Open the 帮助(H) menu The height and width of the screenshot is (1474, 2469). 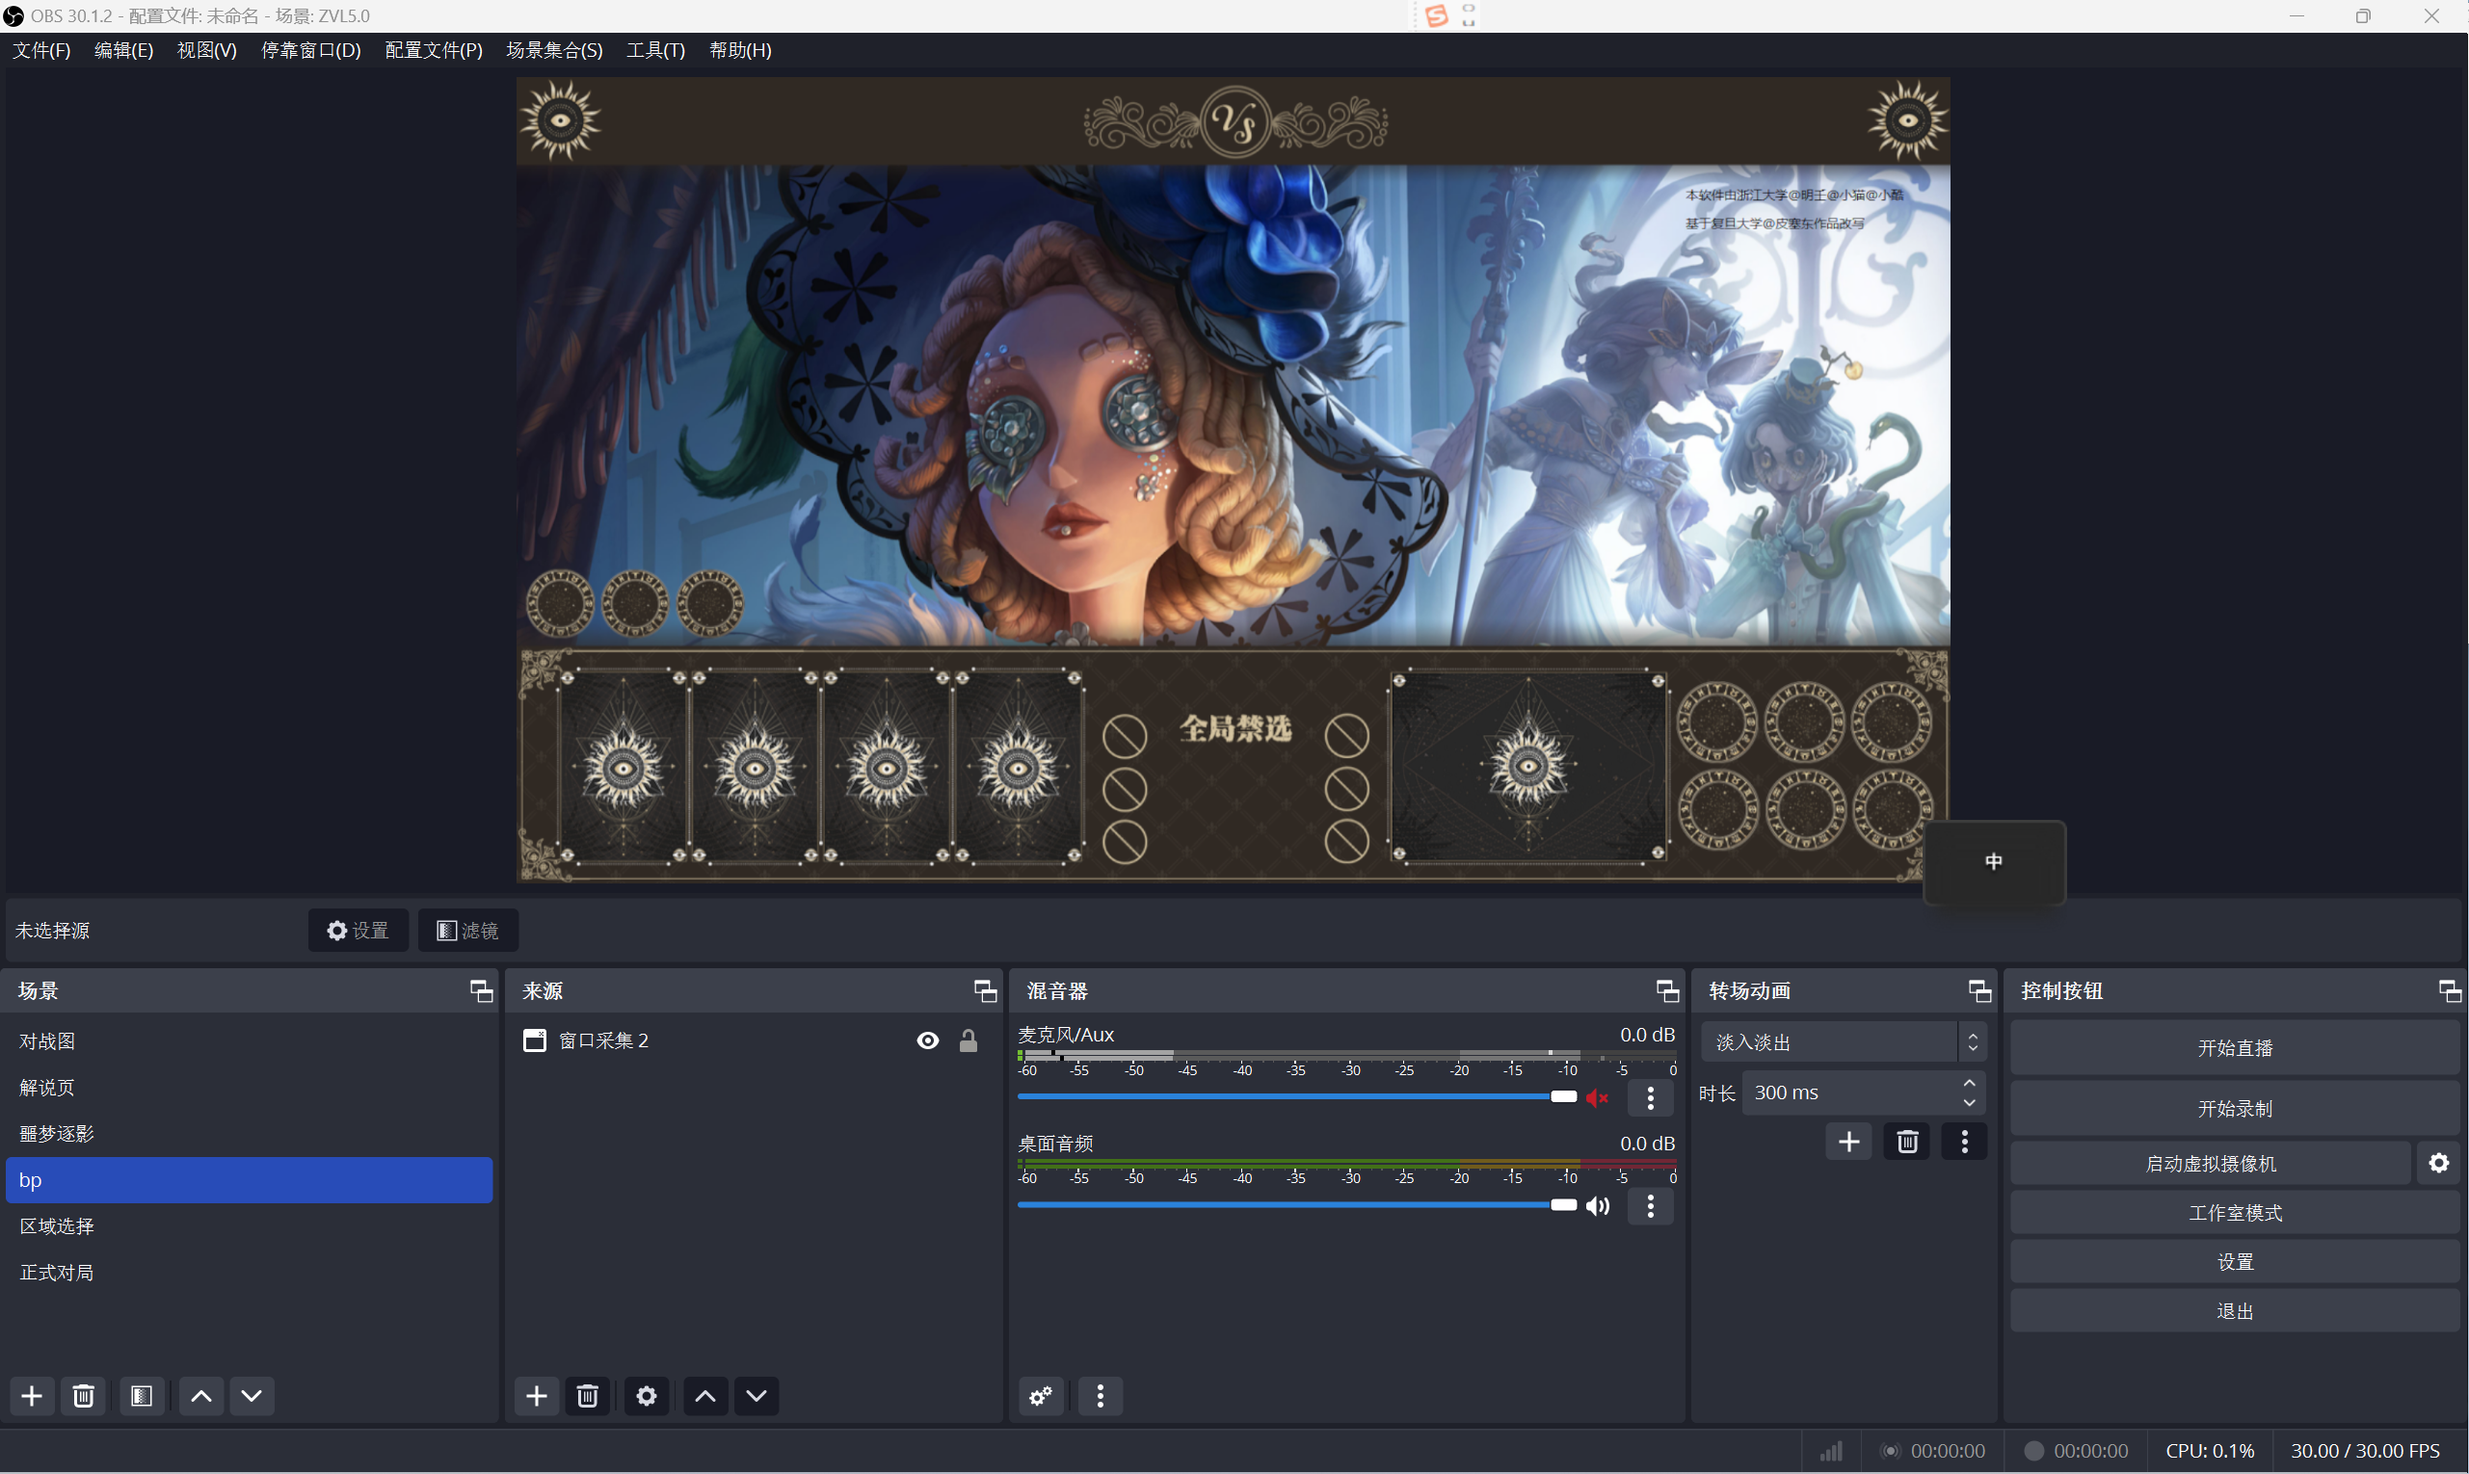pyautogui.click(x=740, y=51)
